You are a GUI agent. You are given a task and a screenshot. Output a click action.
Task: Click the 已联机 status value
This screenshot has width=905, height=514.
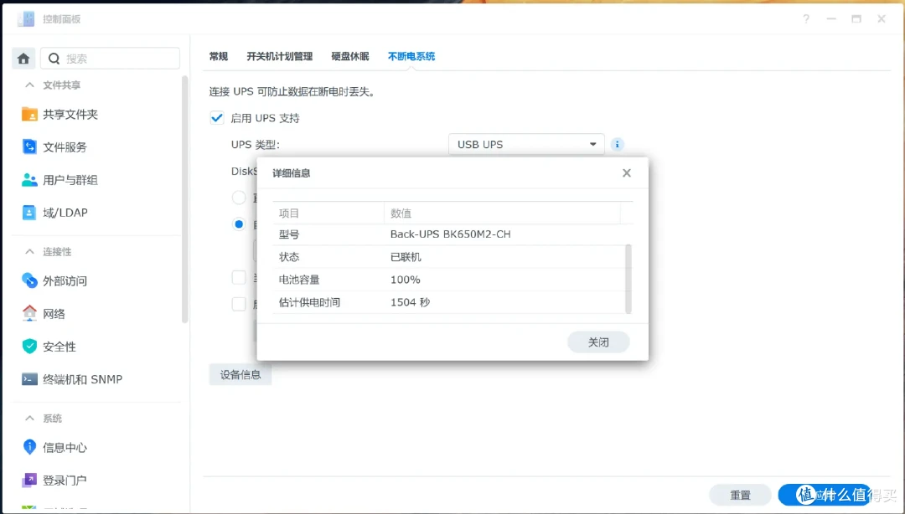click(406, 257)
